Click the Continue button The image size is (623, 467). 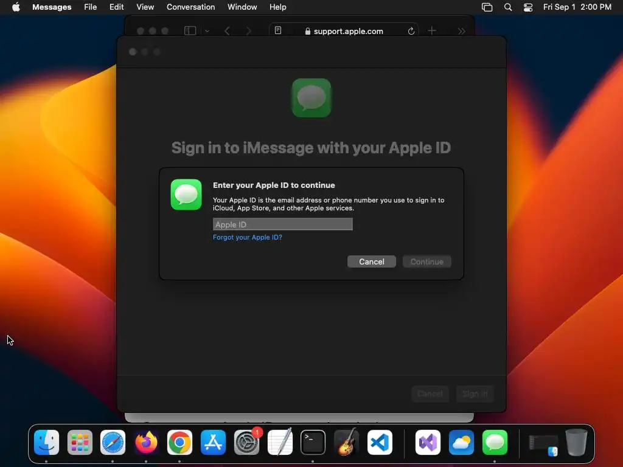pos(426,261)
